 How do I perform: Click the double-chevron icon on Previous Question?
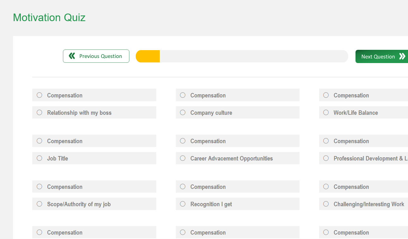click(x=72, y=56)
